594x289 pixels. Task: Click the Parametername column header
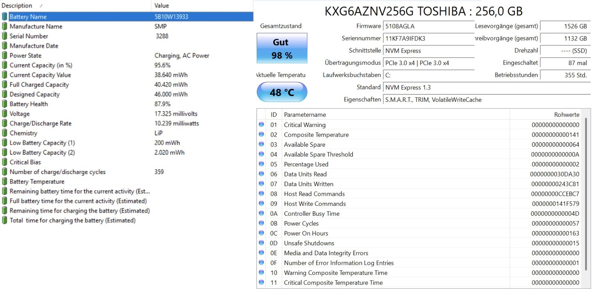396,114
